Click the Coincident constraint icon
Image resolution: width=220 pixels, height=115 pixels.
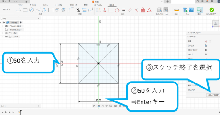(x=111, y=10)
